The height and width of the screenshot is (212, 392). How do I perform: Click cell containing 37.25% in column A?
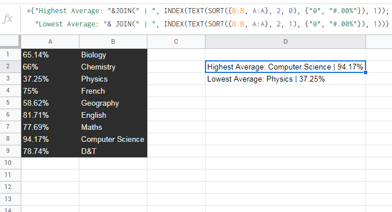tap(50, 79)
